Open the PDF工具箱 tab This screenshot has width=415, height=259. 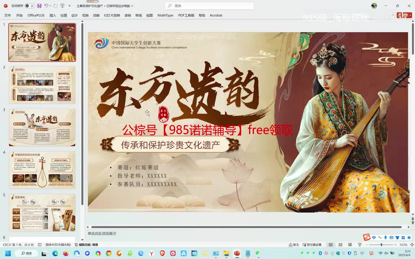pyautogui.click(x=186, y=15)
